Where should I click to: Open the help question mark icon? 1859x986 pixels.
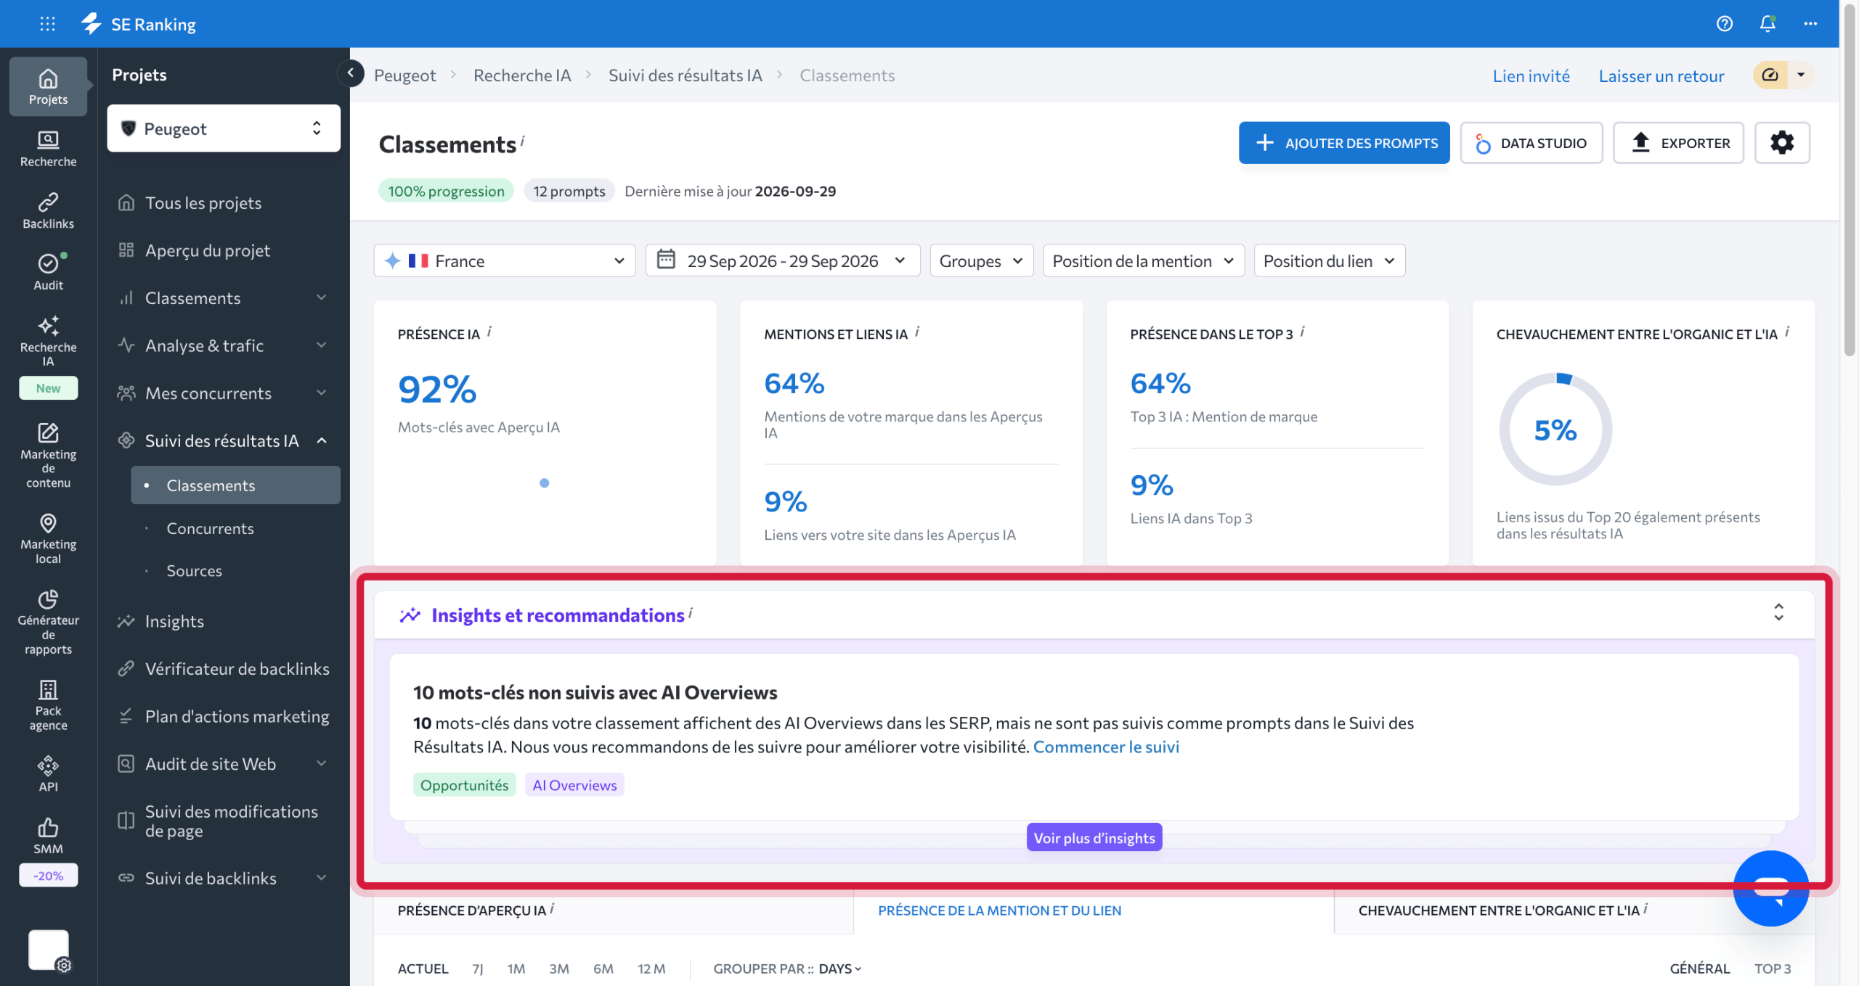[1725, 24]
